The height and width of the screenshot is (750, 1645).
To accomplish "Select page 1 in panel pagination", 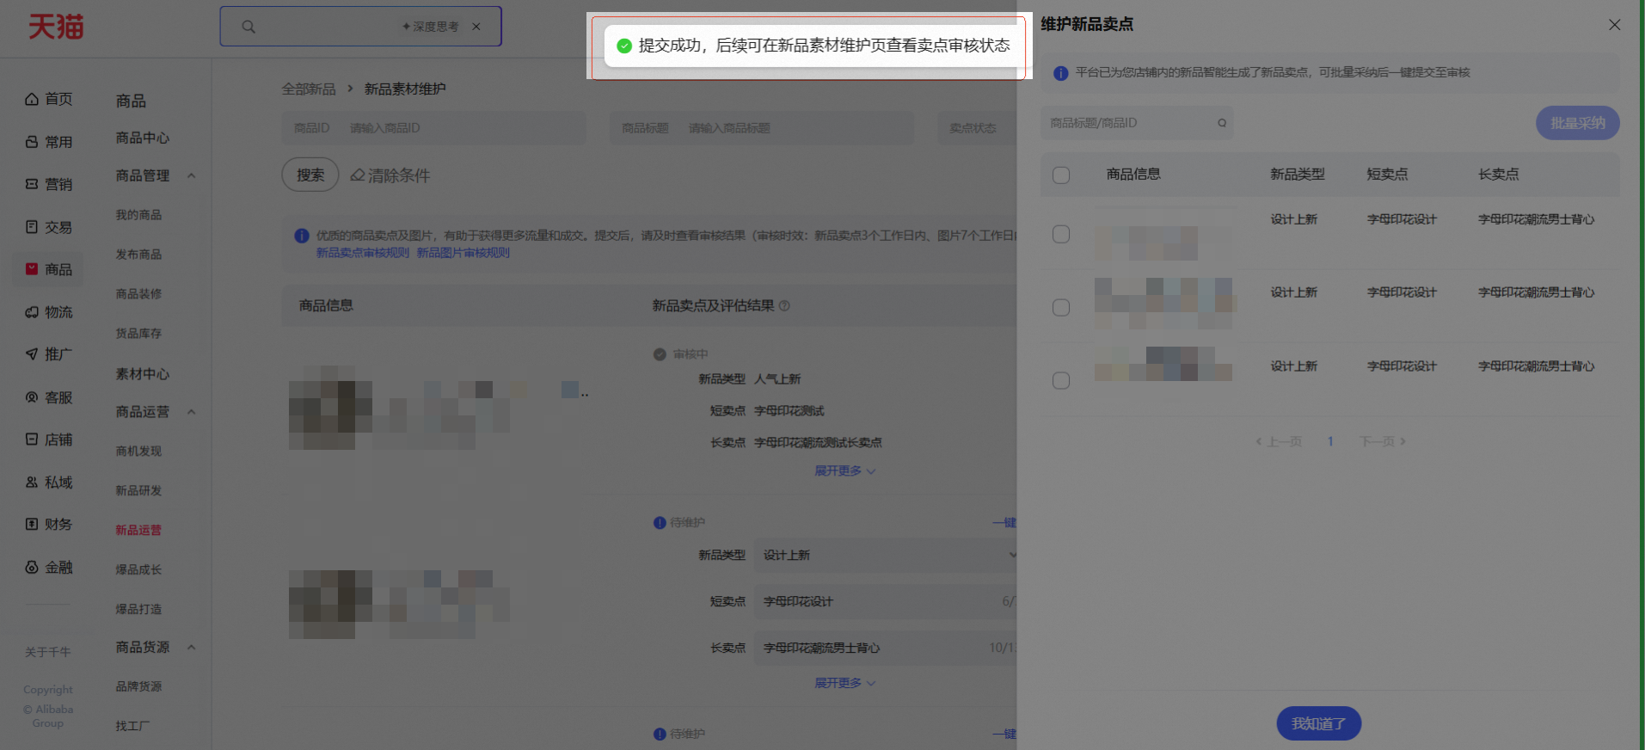I will point(1330,441).
